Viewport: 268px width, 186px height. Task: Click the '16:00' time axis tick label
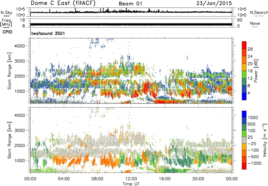tap(164, 179)
